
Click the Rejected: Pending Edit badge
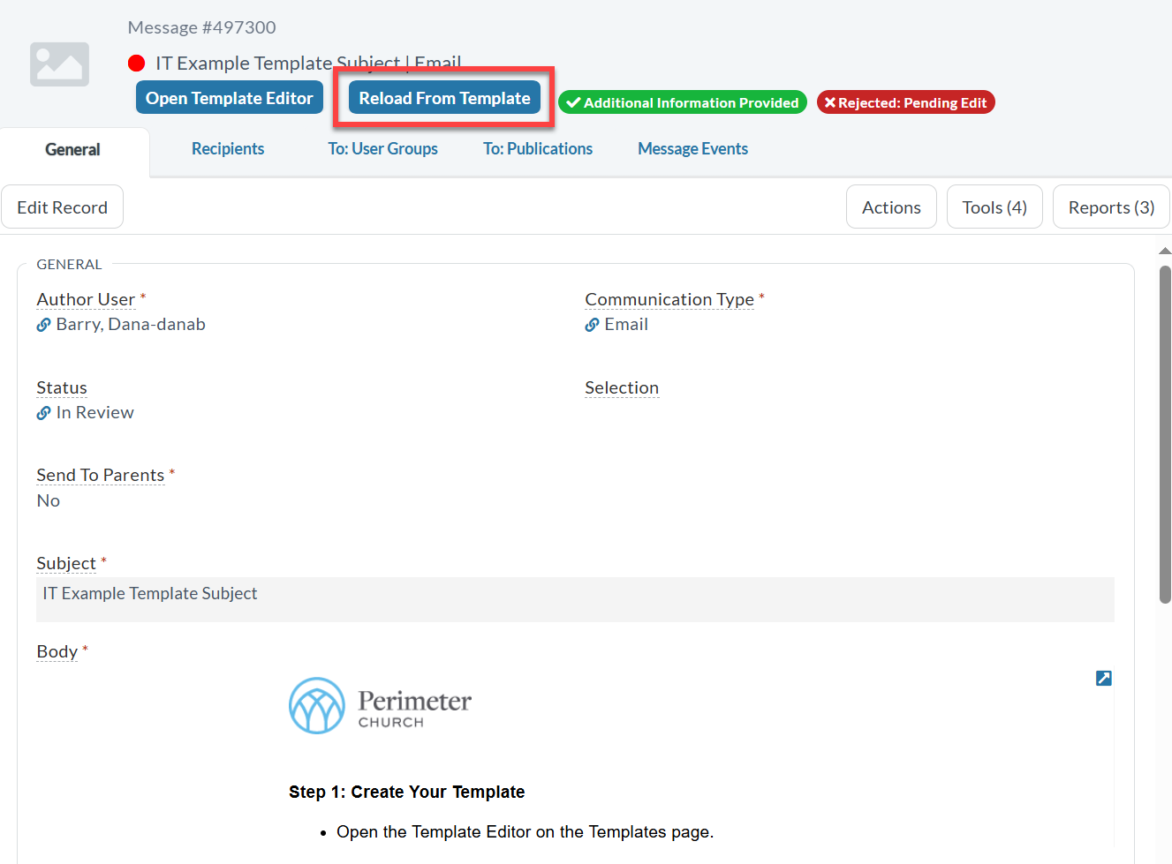coord(905,102)
